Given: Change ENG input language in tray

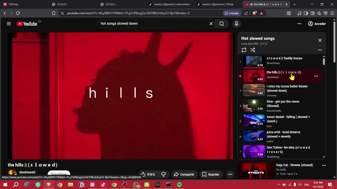Looking at the screenshot, I should [307, 185].
